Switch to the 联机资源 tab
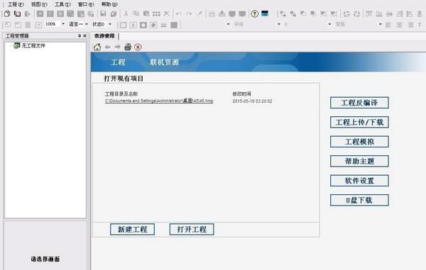 (165, 62)
